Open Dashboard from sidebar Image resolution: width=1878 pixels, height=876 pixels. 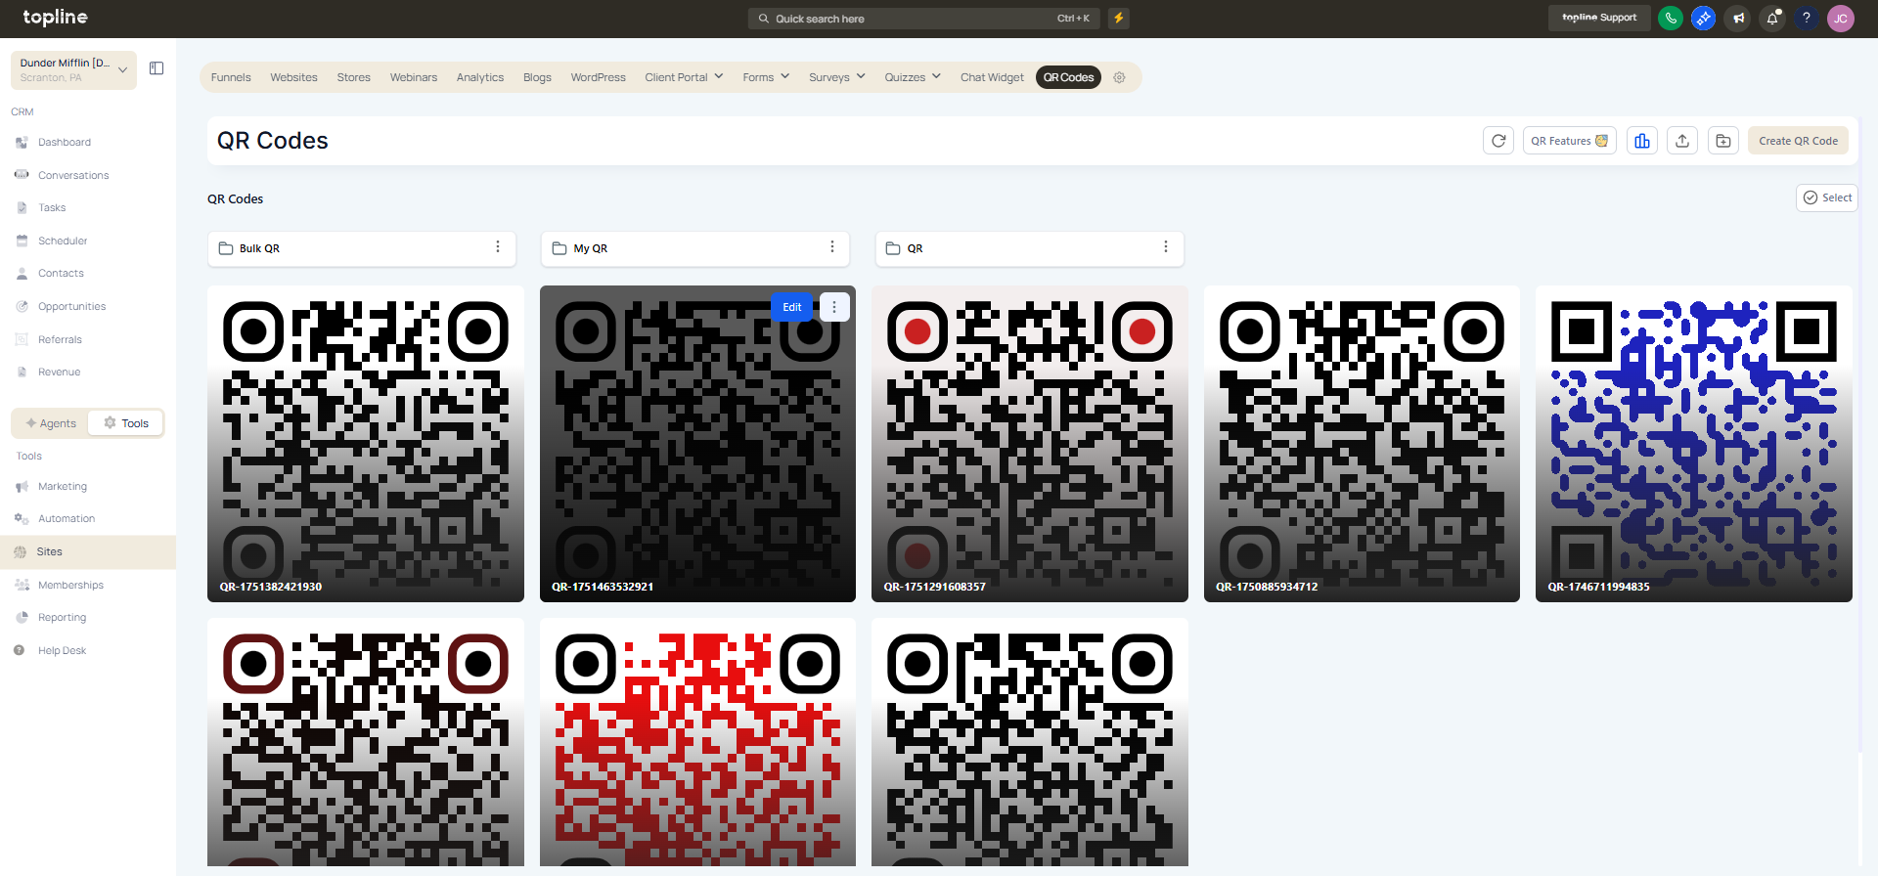pos(65,143)
